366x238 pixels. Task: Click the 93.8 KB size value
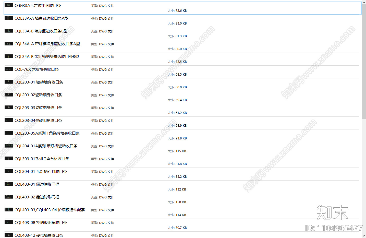coord(181,138)
